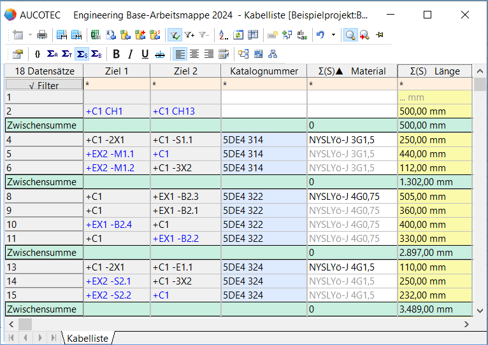Click the Material column header
The height and width of the screenshot is (345, 488).
click(352, 71)
